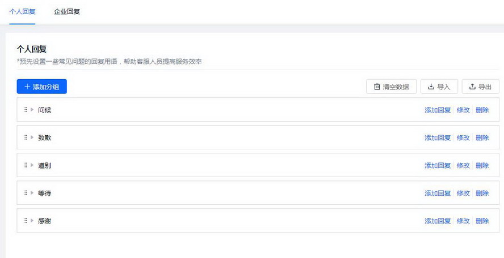Screen dimensions: 504x258
Task: Expand the 问候 group triangle
Action: tap(32, 110)
